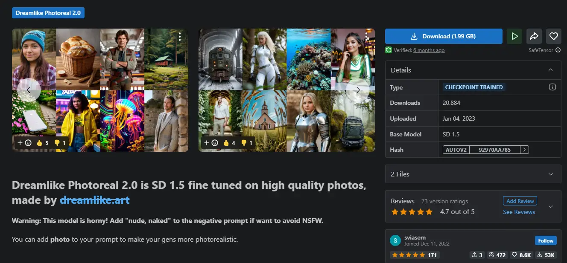Thumbs up the first gallery image
Image resolution: width=567 pixels, height=263 pixels.
[42, 143]
